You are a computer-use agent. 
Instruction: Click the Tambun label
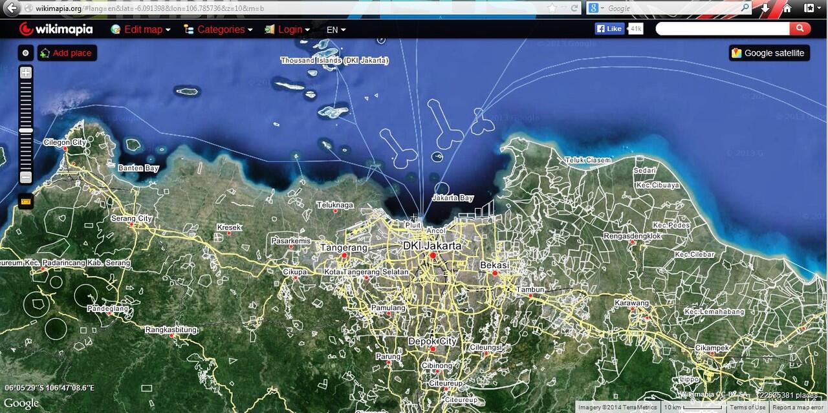coord(530,290)
